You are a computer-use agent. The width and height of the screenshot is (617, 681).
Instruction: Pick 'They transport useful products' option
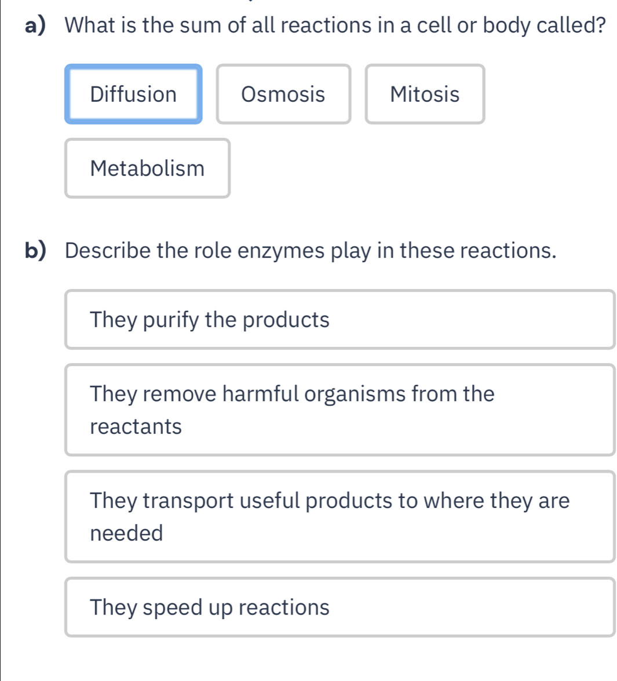tap(339, 517)
